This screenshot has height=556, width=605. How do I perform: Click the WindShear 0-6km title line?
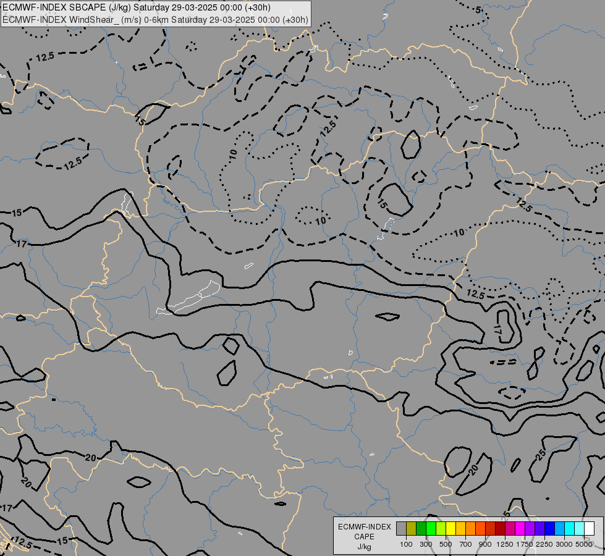click(x=155, y=20)
